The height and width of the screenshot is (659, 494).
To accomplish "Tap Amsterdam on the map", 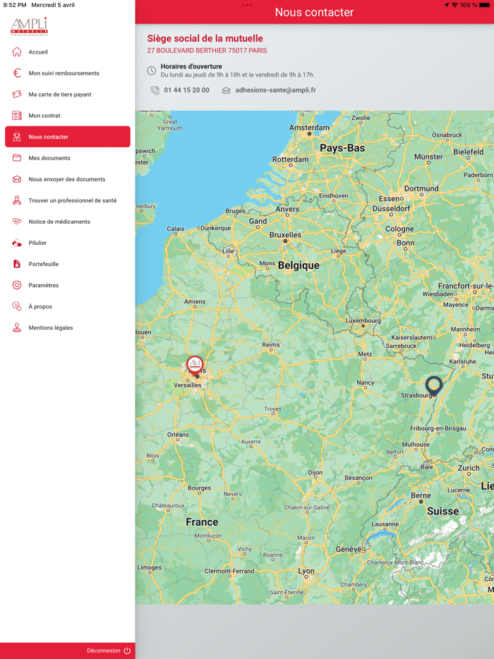I will (309, 128).
